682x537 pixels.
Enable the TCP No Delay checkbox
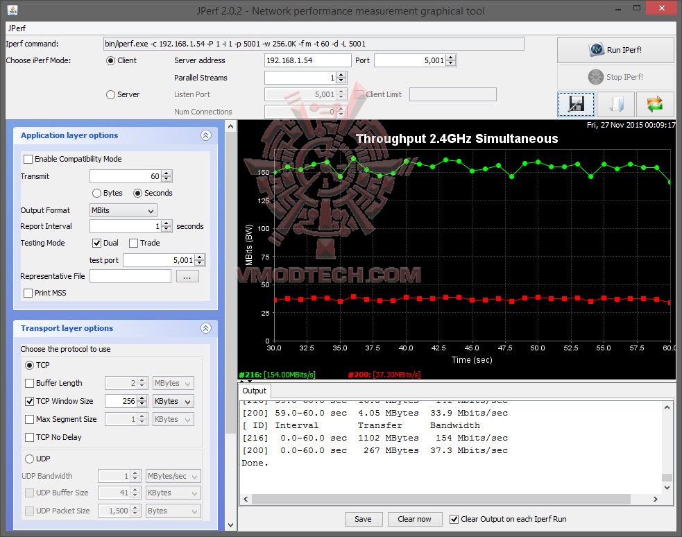[30, 437]
